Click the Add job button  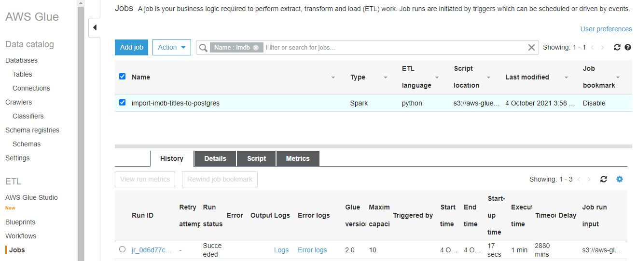(132, 47)
